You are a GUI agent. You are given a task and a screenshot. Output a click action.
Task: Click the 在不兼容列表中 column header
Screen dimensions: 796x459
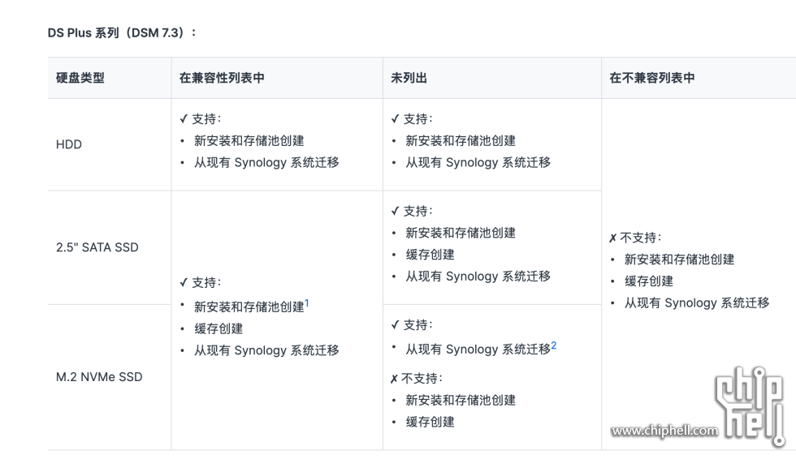pos(652,78)
